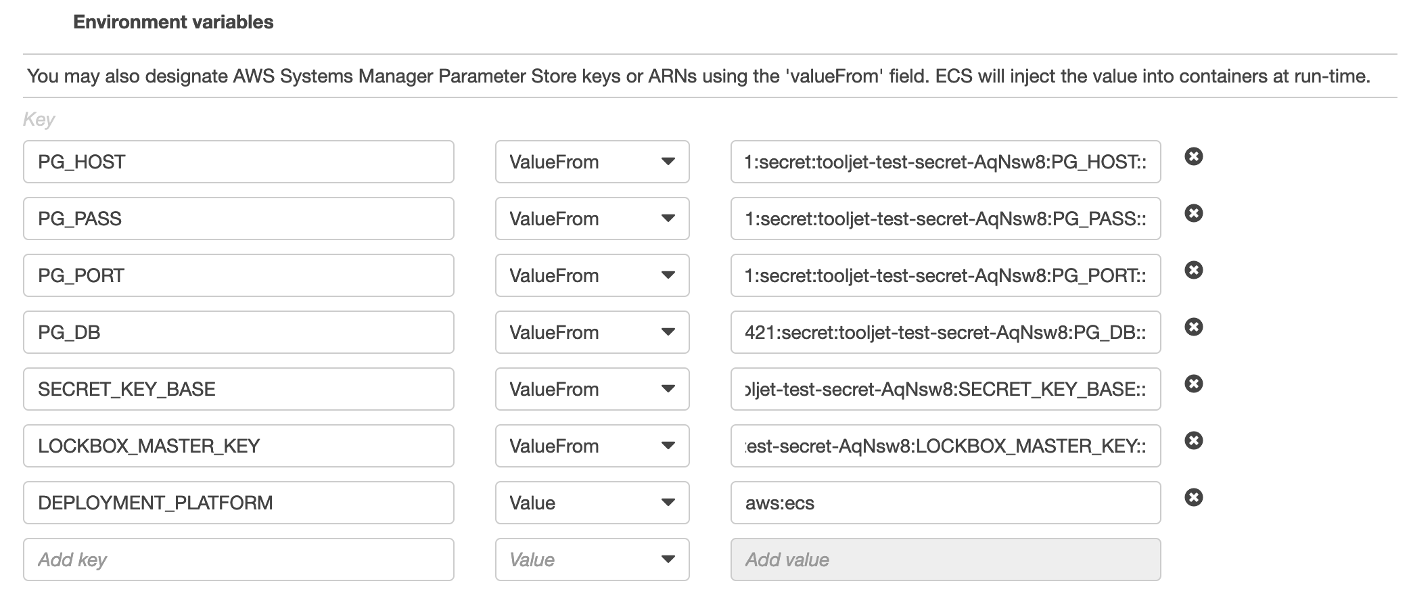The height and width of the screenshot is (594, 1411).
Task: Select the PG_DB secret ARN value field
Action: [x=945, y=332]
